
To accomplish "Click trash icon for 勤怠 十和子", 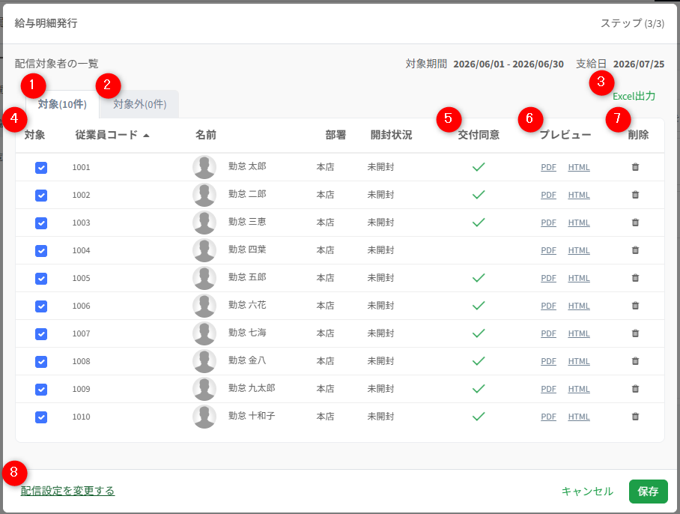I will tap(635, 417).
